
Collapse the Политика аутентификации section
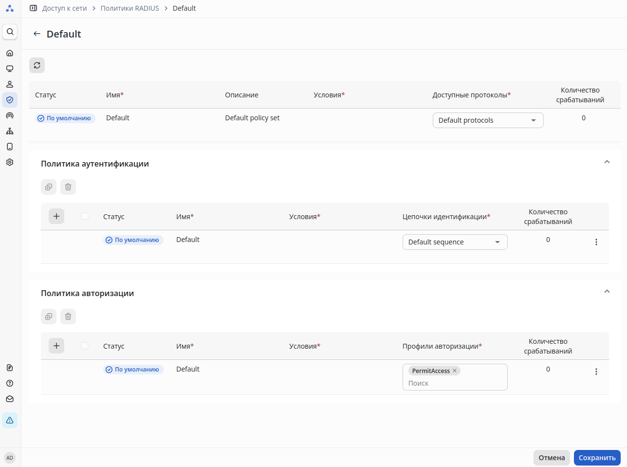[x=607, y=162]
